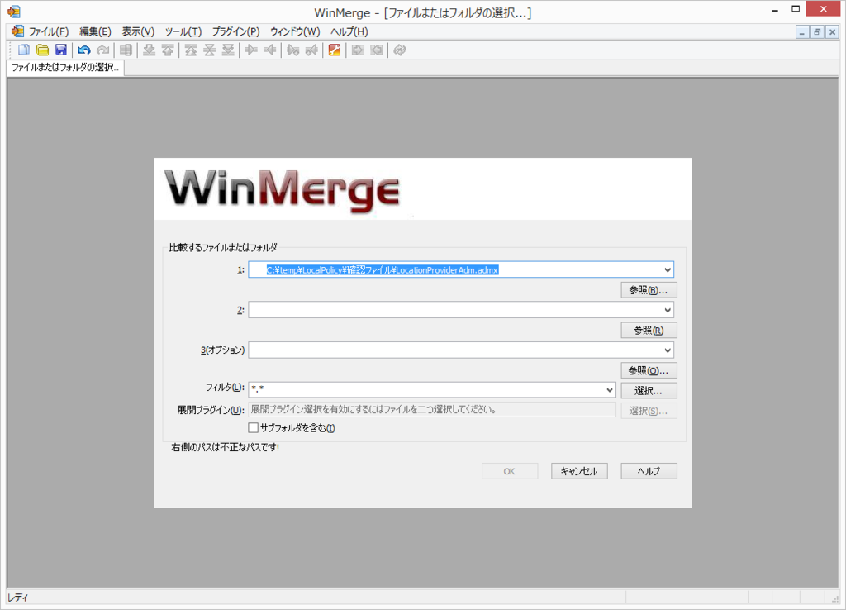Select the ファイルまたはフォルダの選択 tab
Screen dimensions: 846x610
(x=65, y=68)
